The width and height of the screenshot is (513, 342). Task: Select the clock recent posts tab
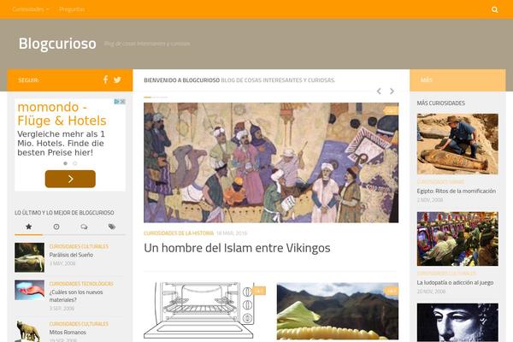click(56, 227)
